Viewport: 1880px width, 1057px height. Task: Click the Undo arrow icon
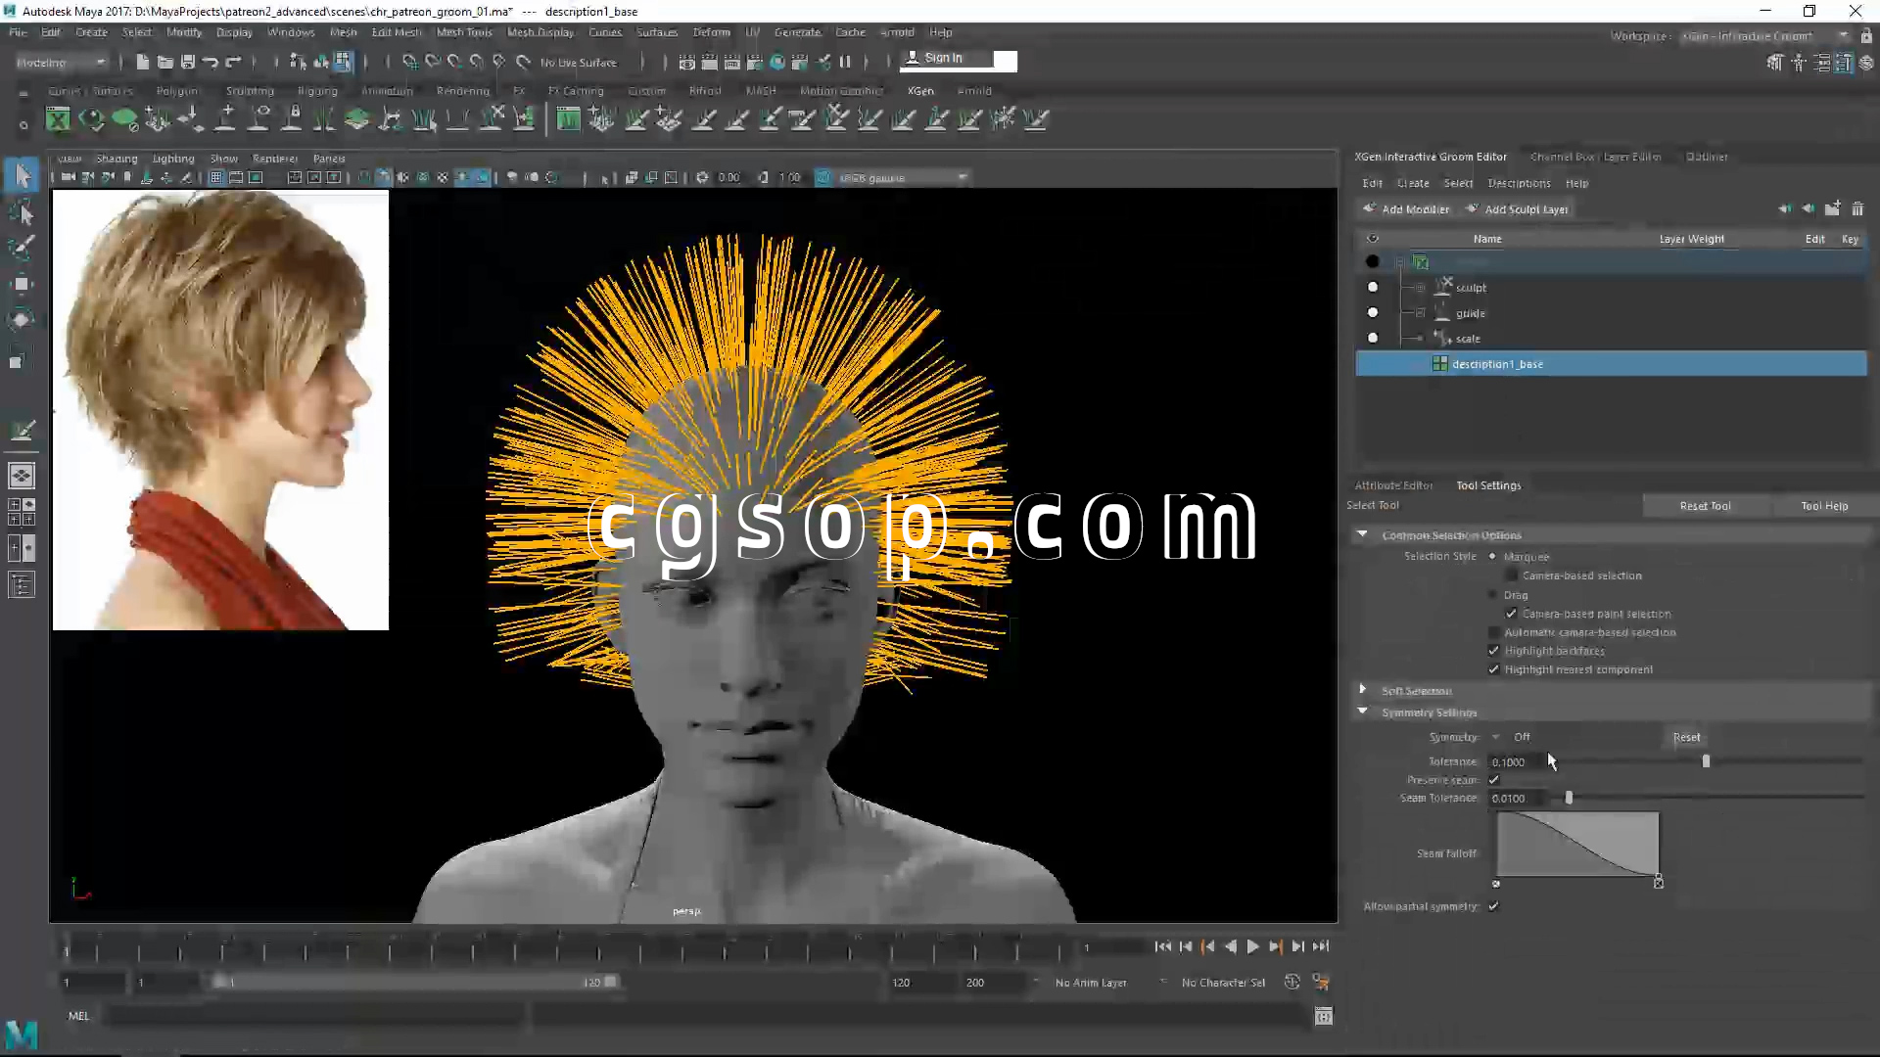click(211, 62)
